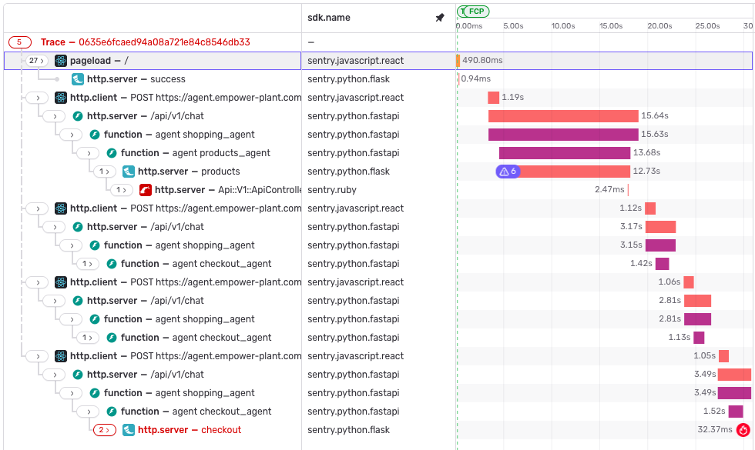
Task: Click React icon of http.client span lasting 1.05s
Action: 61,355
